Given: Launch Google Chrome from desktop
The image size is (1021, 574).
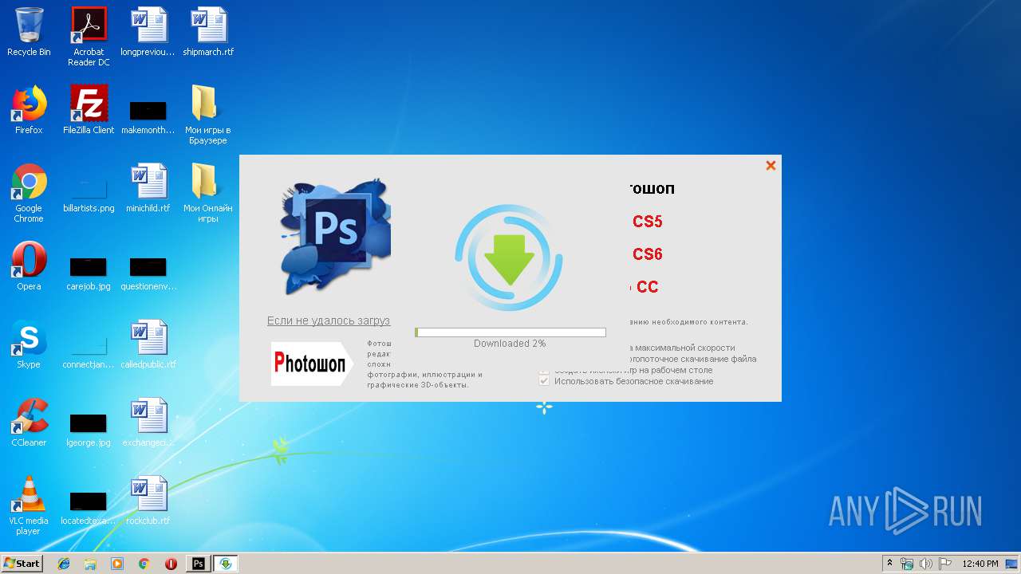Looking at the screenshot, I should (x=29, y=193).
